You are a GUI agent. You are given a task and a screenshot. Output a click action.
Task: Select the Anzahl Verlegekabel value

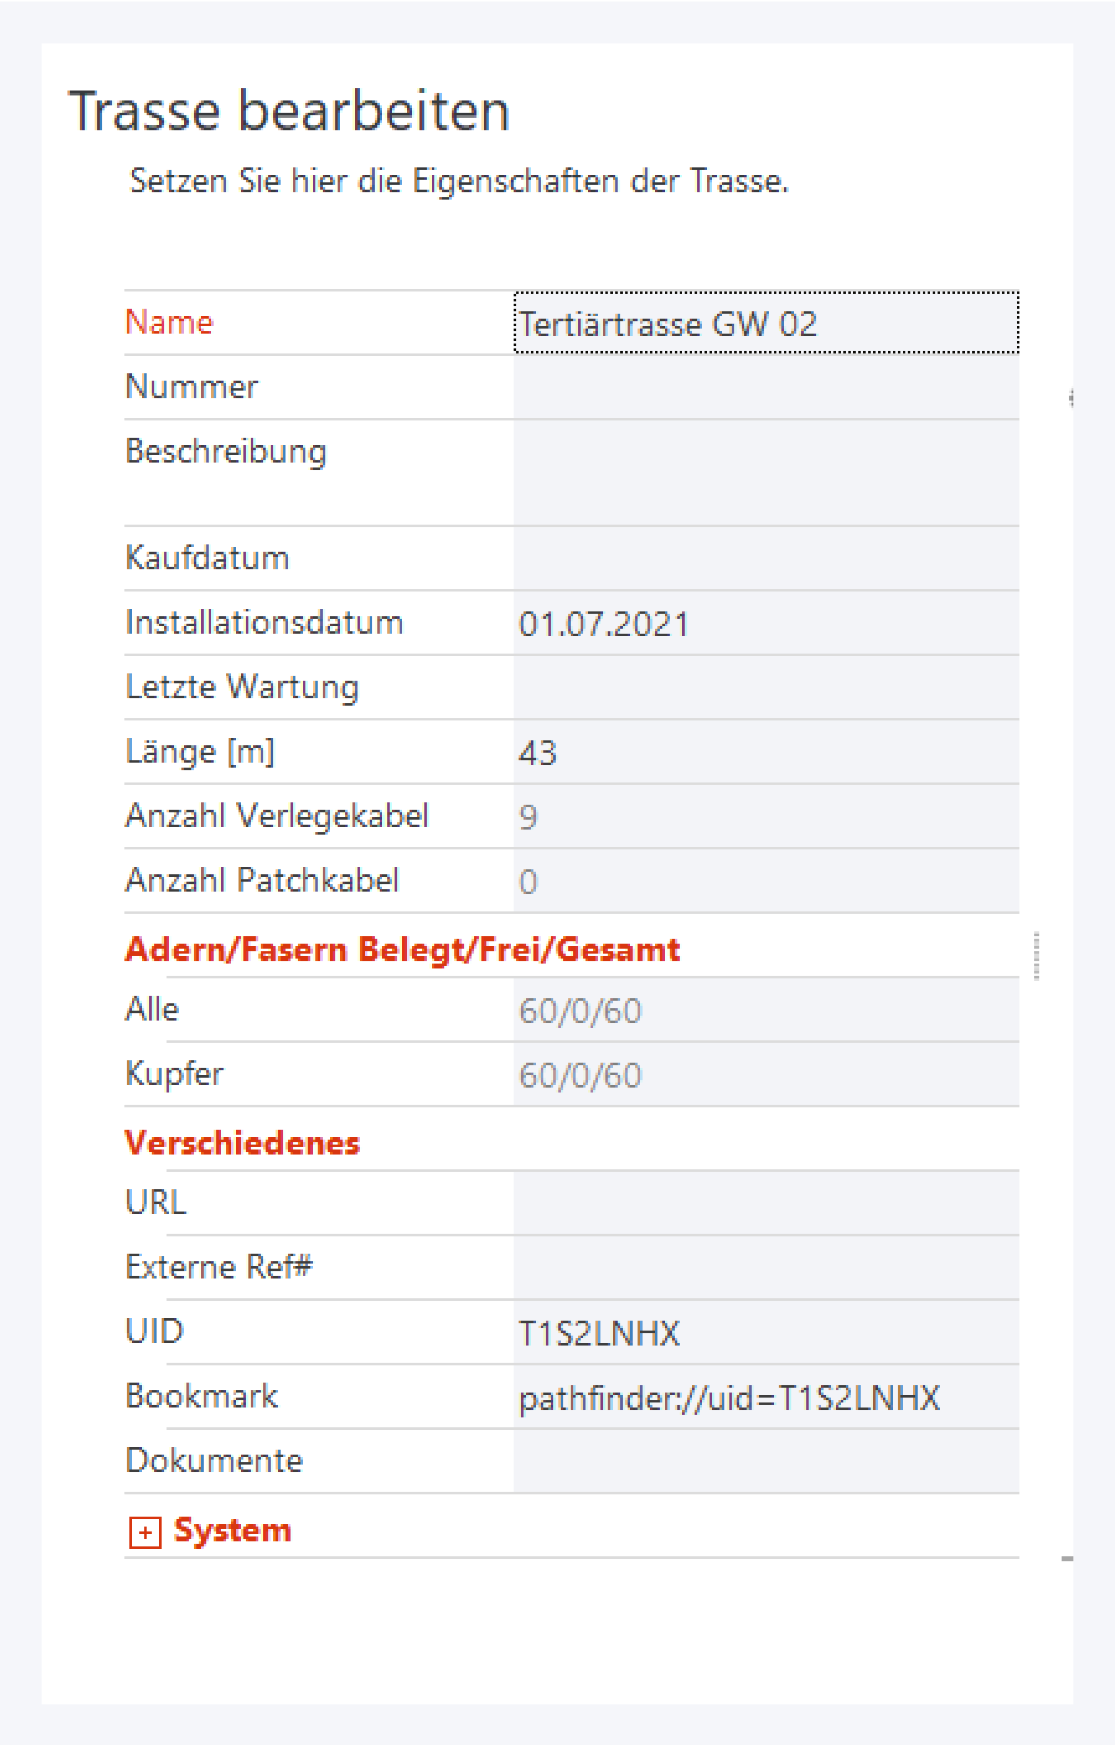765,817
